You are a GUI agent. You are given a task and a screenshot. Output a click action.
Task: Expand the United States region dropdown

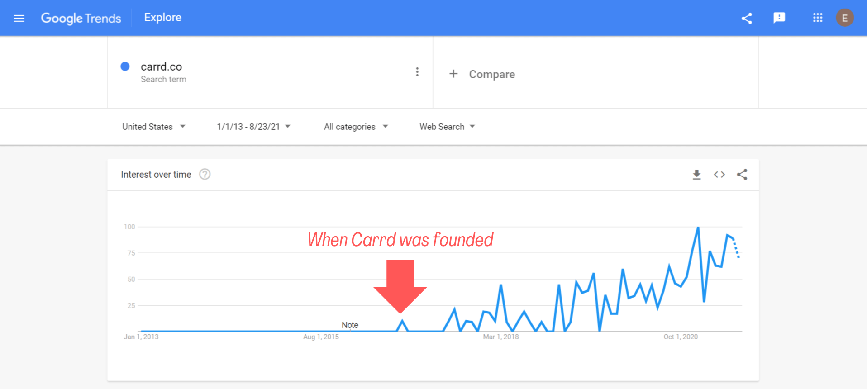point(154,127)
